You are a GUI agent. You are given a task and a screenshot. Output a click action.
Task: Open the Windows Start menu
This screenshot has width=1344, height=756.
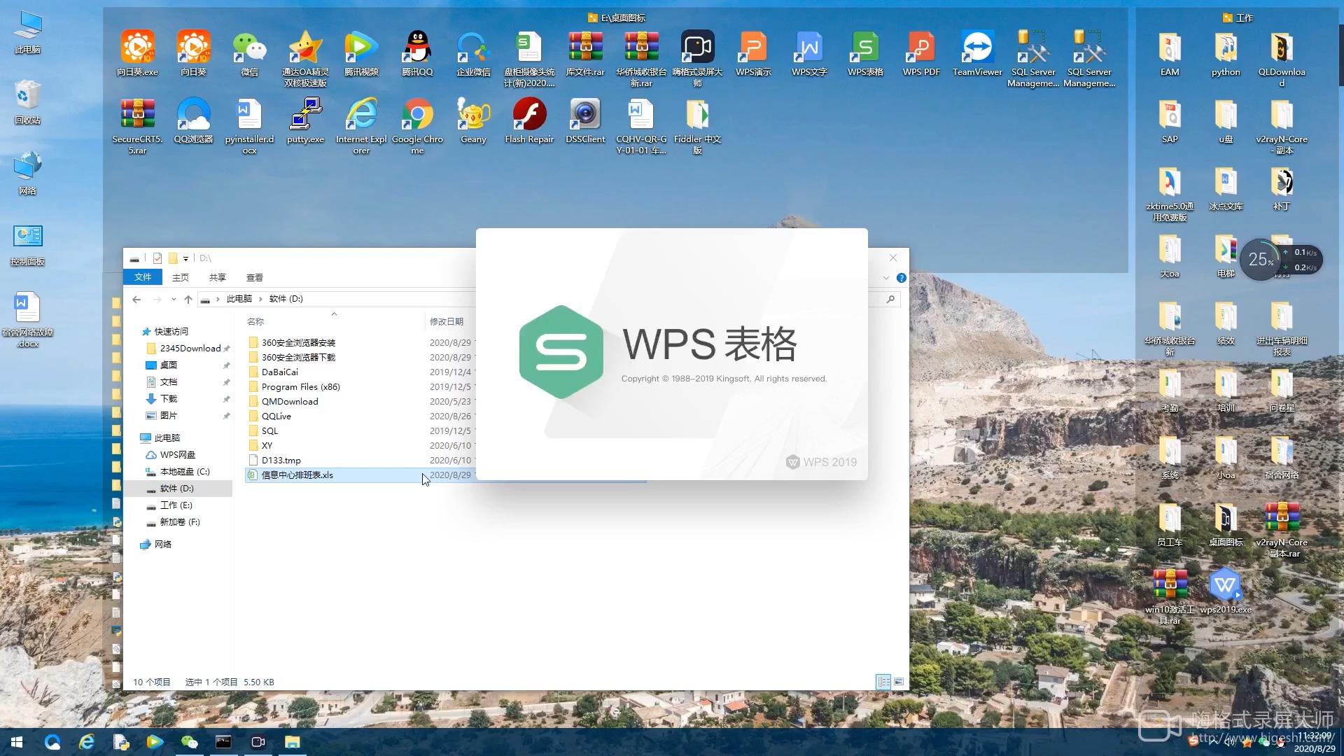point(17,742)
